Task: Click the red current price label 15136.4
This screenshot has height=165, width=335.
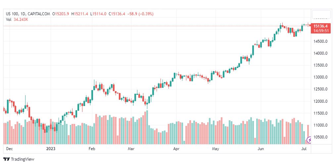Action: tap(320, 26)
